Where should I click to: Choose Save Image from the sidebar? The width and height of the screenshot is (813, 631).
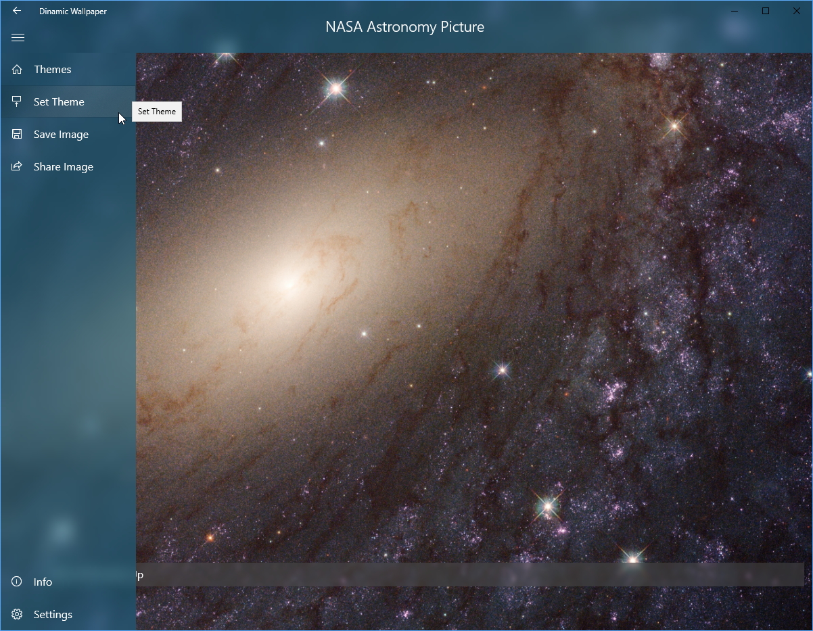61,134
